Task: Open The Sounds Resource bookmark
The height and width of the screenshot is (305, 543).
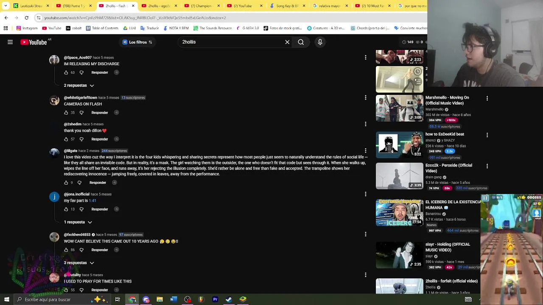Action: 212,28
